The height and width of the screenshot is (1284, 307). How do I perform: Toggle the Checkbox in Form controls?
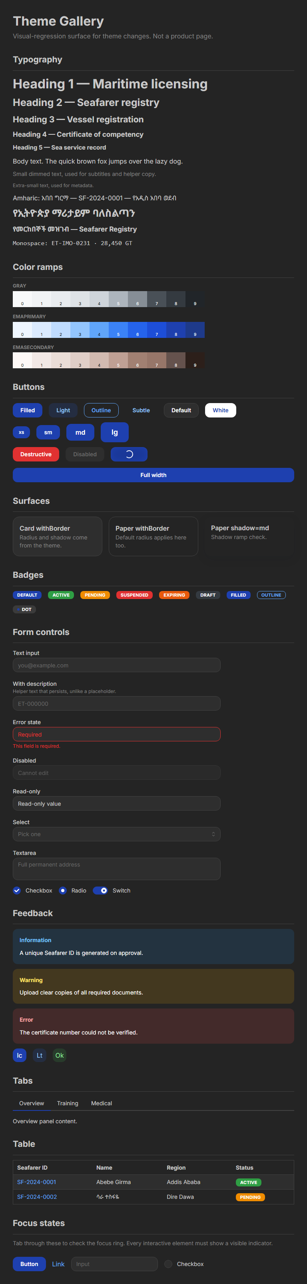(17, 890)
